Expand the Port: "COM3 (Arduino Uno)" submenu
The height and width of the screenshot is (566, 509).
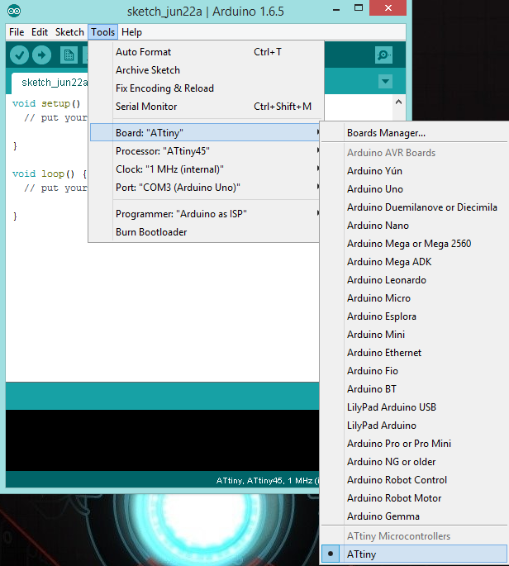(x=204, y=188)
